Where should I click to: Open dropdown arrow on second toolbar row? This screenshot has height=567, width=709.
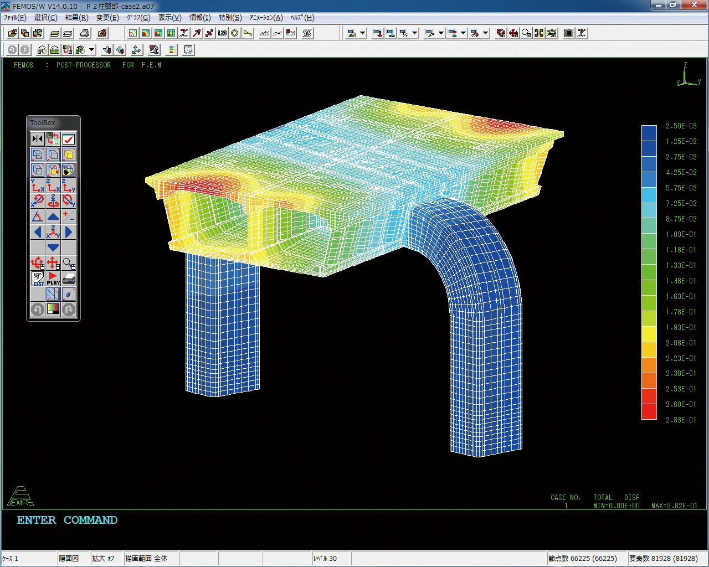[x=92, y=50]
